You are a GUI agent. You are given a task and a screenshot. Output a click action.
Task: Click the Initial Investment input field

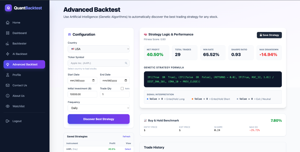click(82, 94)
